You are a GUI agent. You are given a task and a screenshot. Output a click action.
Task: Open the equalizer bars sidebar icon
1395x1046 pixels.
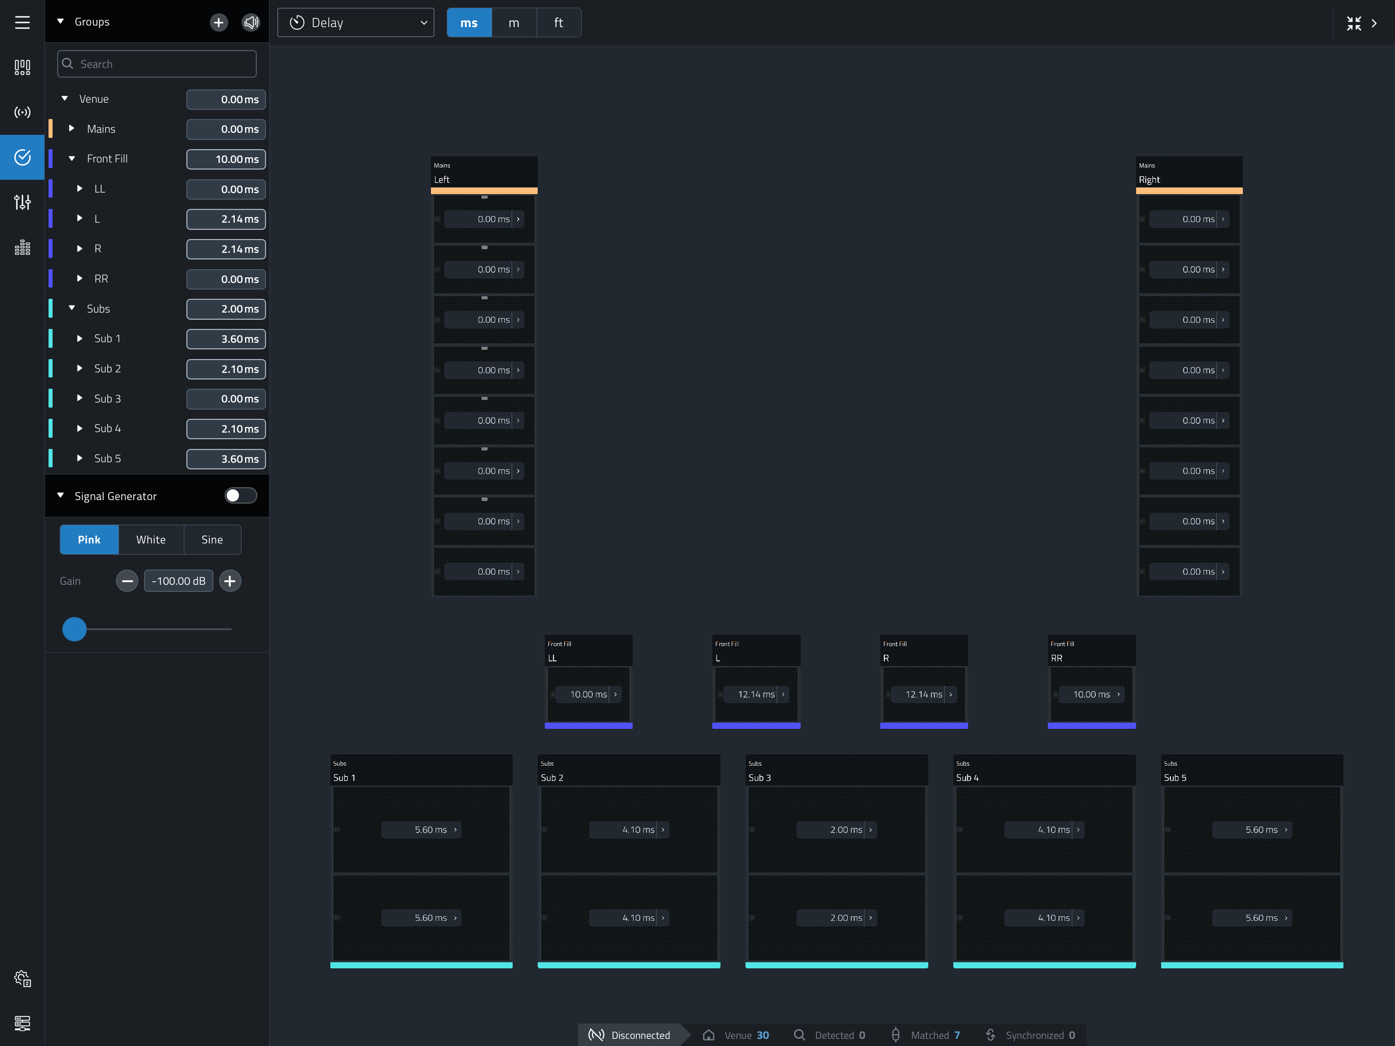22,247
